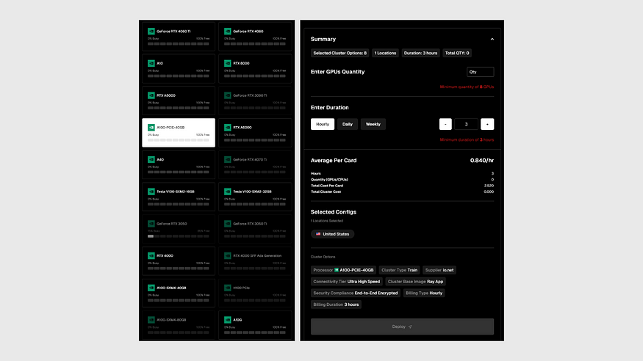Click the GeForce RTX 4070 Ti icon
Image resolution: width=643 pixels, height=361 pixels.
click(x=228, y=160)
